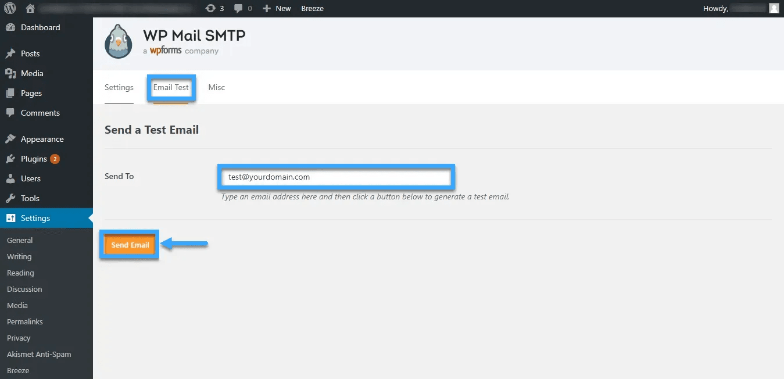Open the New content menu in admin bar
This screenshot has height=379, width=784.
(x=277, y=8)
